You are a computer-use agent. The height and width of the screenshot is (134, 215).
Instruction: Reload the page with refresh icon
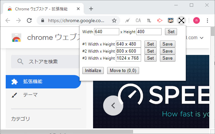point(29,20)
